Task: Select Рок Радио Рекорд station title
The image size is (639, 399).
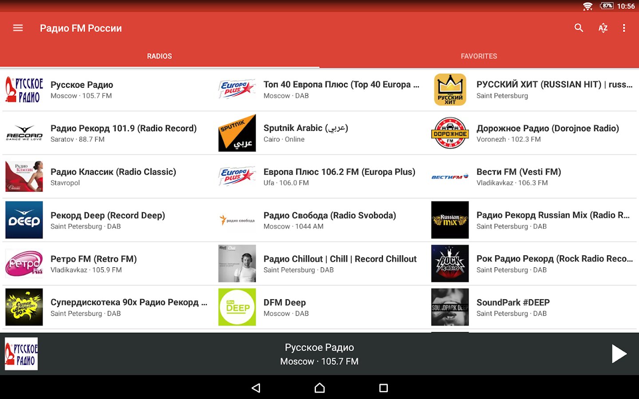Action: (555, 258)
